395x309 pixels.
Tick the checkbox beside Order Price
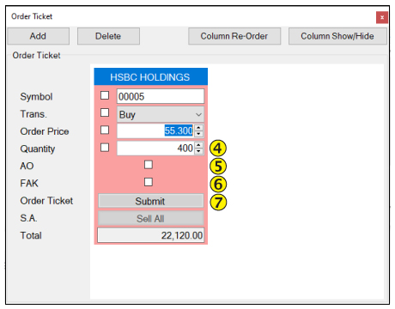click(105, 130)
